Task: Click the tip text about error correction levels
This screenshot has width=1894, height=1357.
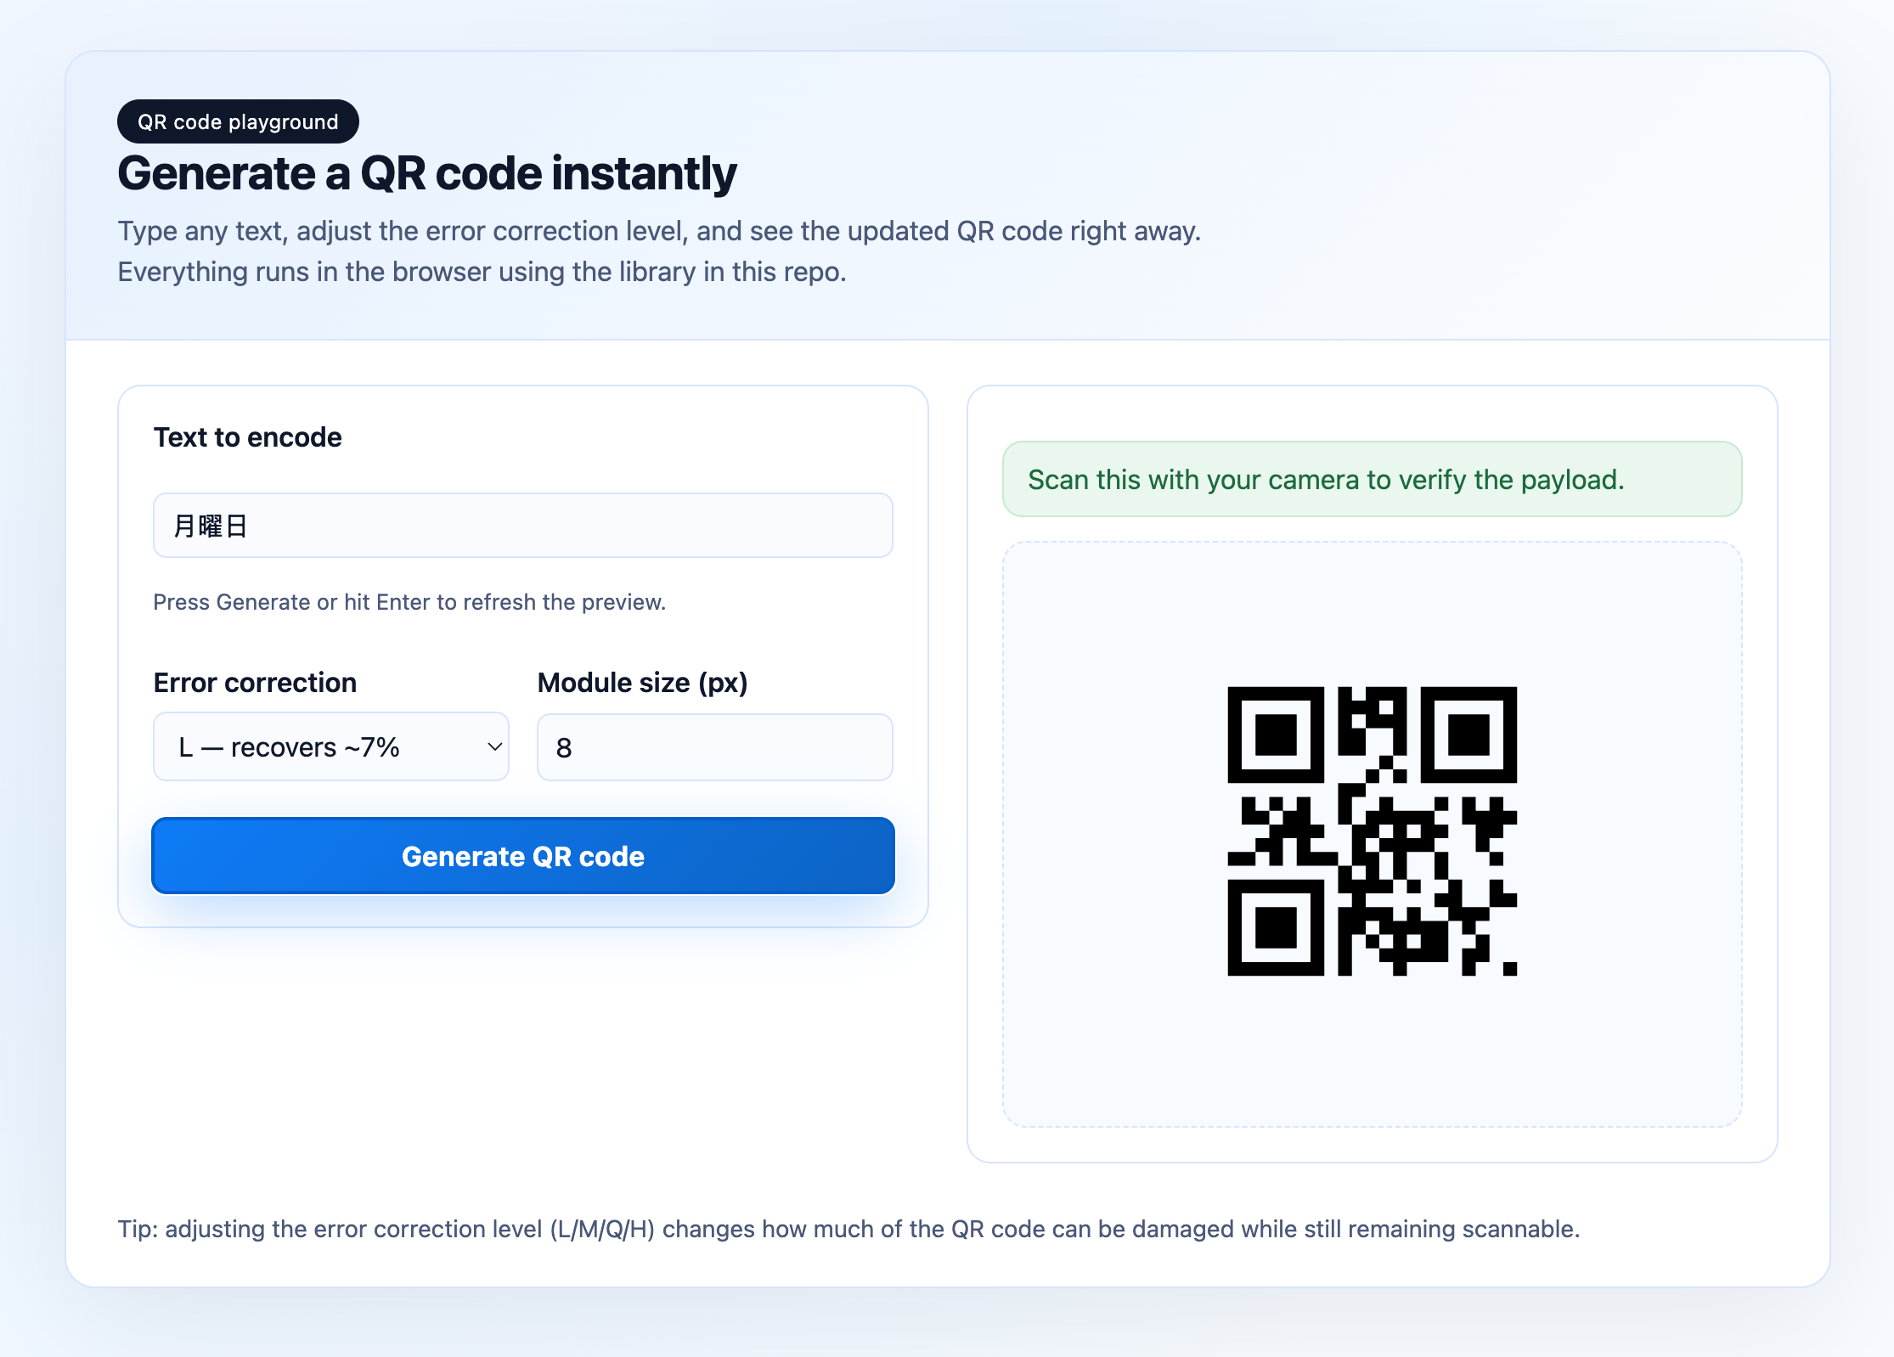Action: 848,1229
